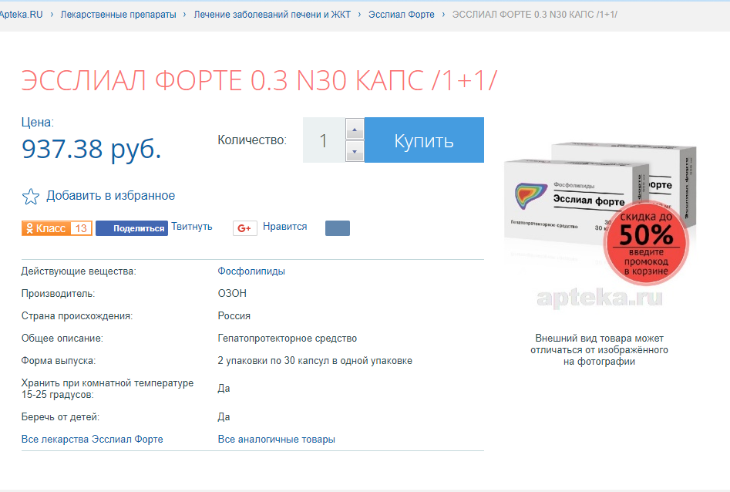Viewport: 730px width, 492px height.
Task: Open Все аналогичные товары link
Action: (276, 440)
